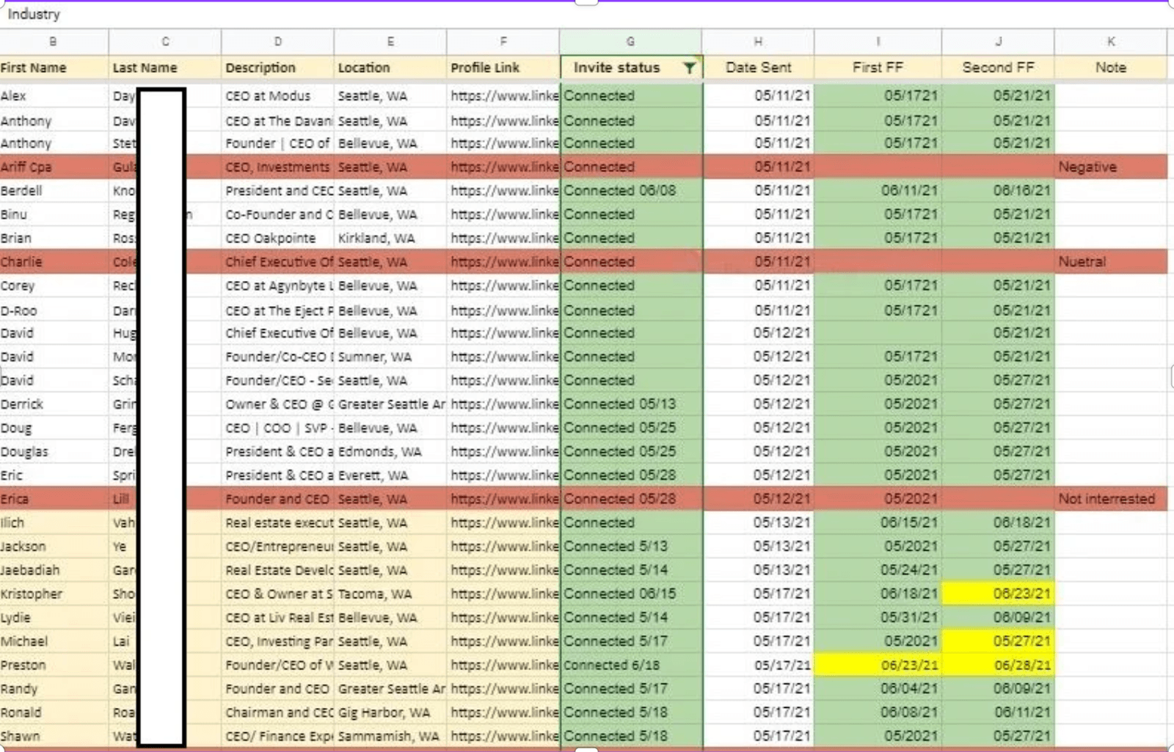Select the 'Ariff Cpa' name cell
The width and height of the screenshot is (1174, 752).
[54, 167]
